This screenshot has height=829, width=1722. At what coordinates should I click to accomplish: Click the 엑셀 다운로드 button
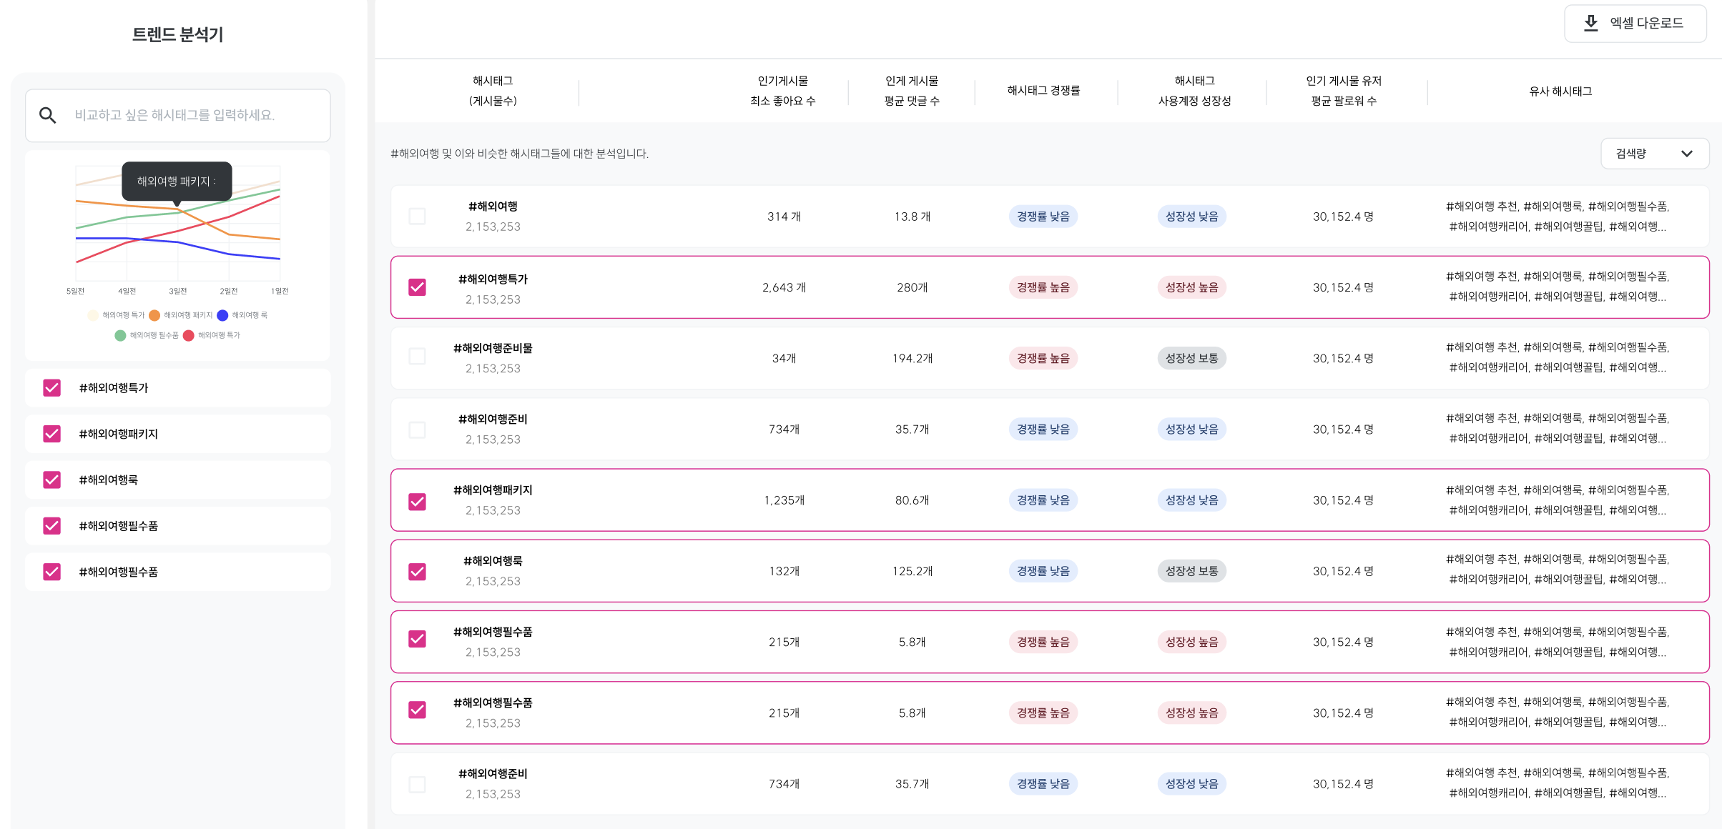click(x=1635, y=23)
